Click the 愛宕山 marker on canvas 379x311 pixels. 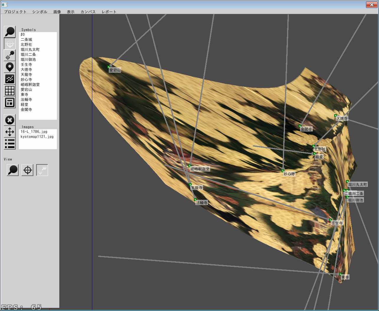[x=108, y=67]
